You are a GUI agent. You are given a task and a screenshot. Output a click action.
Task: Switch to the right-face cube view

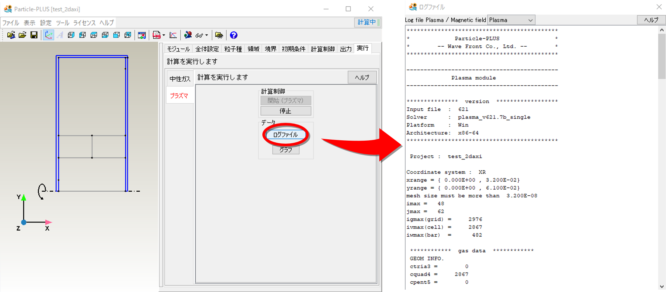(71, 35)
